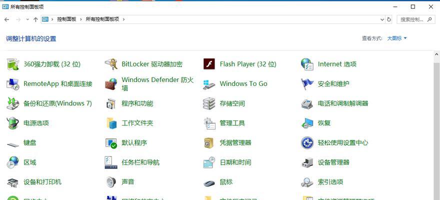Click the 区域 text label
Image resolution: width=440 pixels, height=200 pixels.
(29, 162)
